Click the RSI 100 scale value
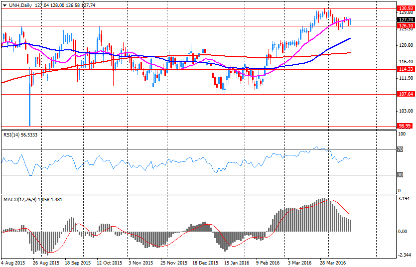The height and width of the screenshot is (267, 416). tap(402, 134)
